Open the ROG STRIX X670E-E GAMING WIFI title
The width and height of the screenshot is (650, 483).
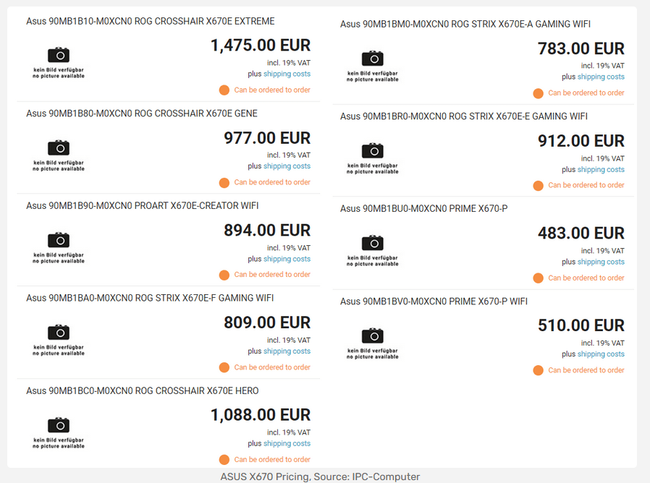coord(464,116)
